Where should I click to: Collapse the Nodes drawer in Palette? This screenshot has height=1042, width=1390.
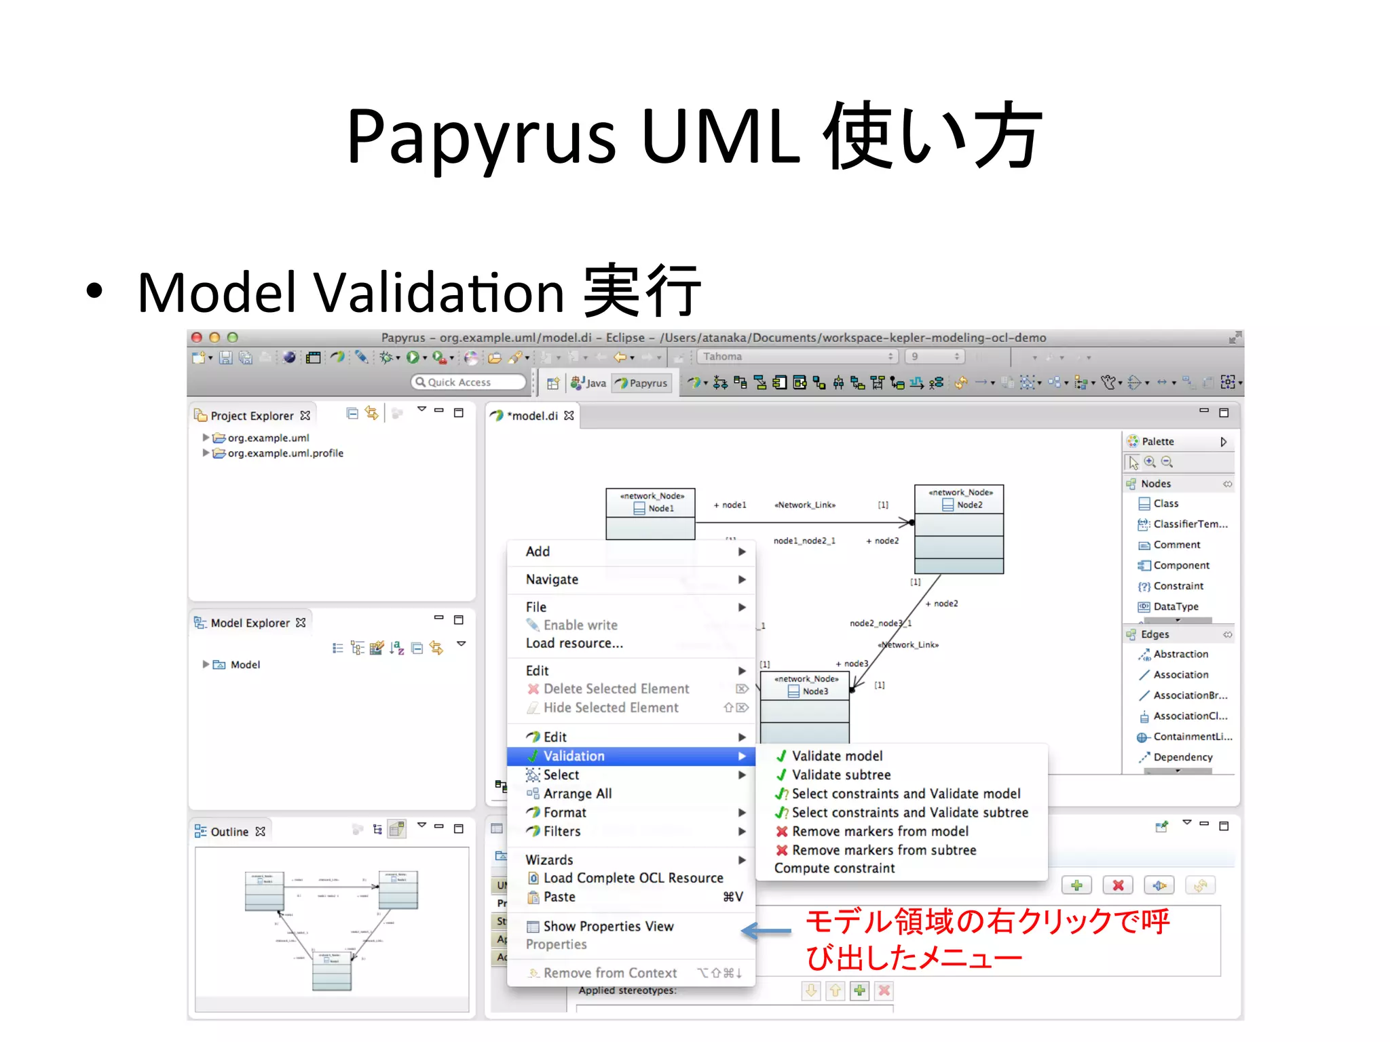tap(1228, 484)
